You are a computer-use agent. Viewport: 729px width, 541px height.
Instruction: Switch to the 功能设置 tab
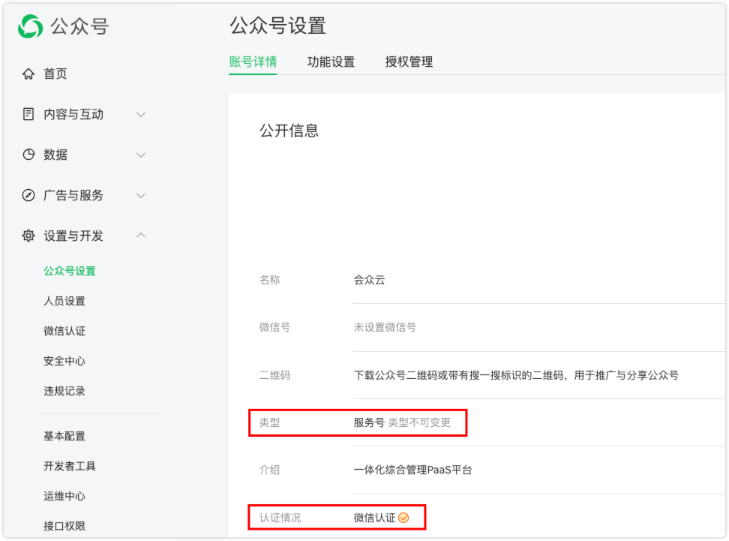pyautogui.click(x=331, y=62)
